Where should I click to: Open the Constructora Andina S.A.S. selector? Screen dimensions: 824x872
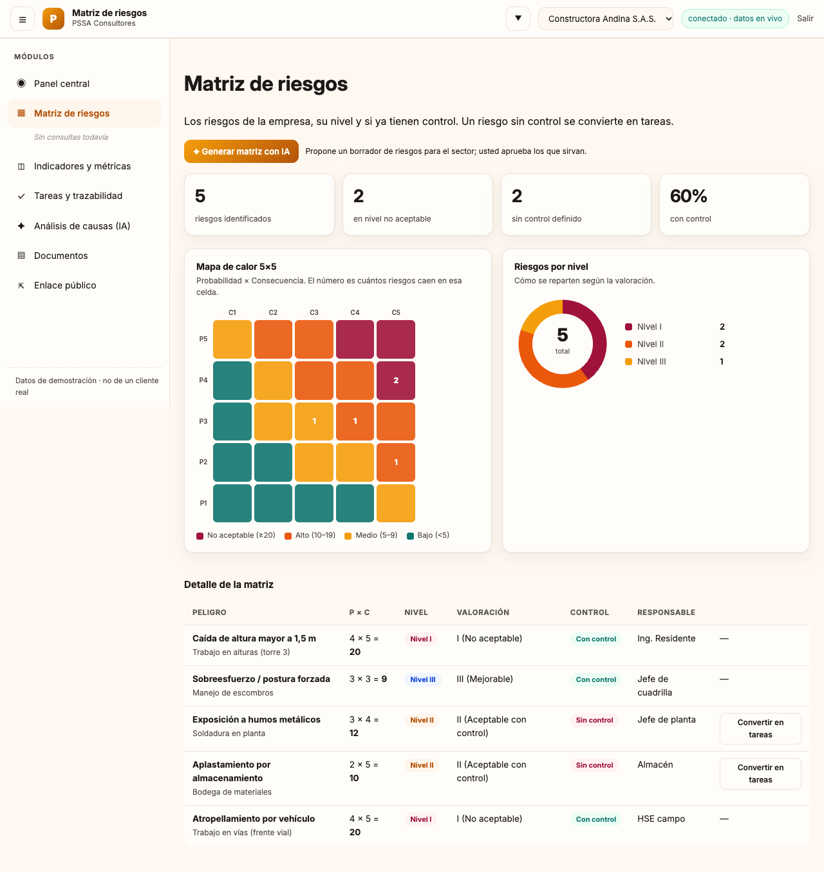pos(606,19)
